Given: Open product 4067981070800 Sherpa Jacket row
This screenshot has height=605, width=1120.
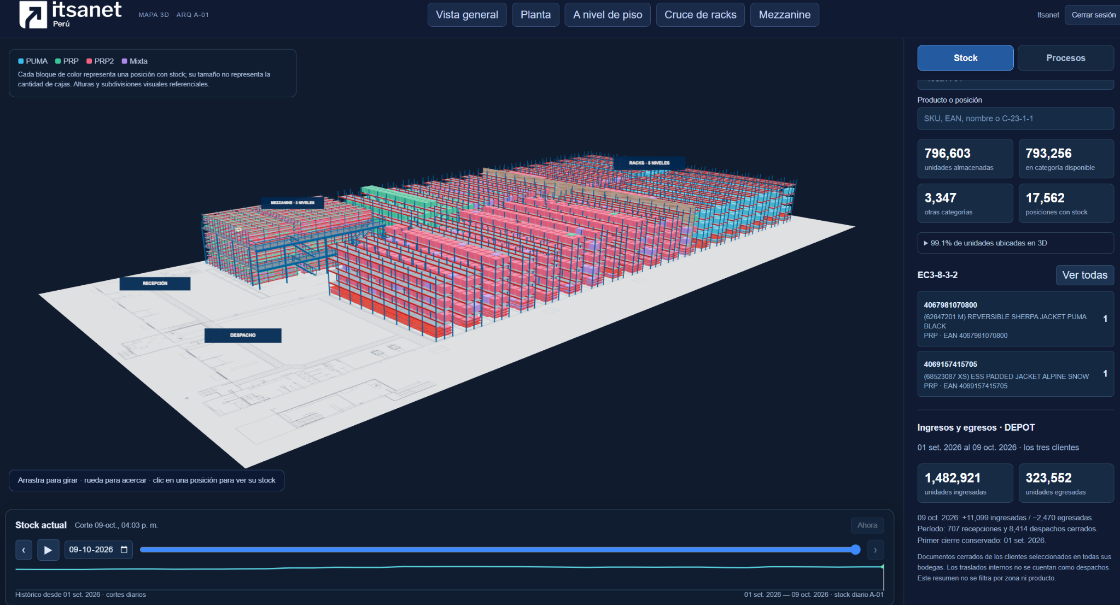Looking at the screenshot, I should point(1015,319).
